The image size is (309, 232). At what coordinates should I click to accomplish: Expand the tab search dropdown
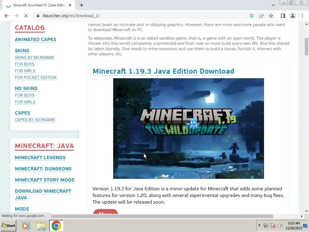click(x=273, y=5)
